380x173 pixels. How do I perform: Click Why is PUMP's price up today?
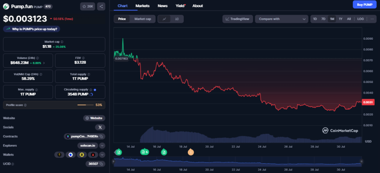pos(31,29)
